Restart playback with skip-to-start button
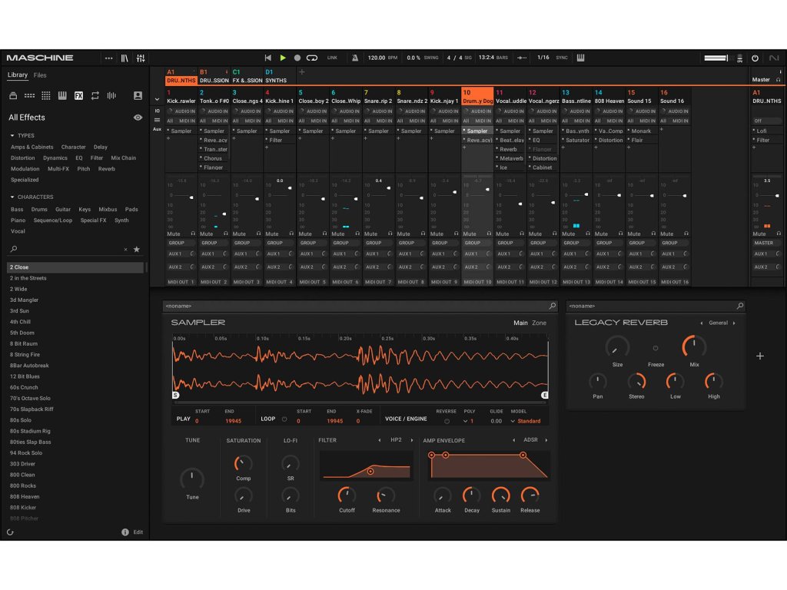 [x=268, y=58]
